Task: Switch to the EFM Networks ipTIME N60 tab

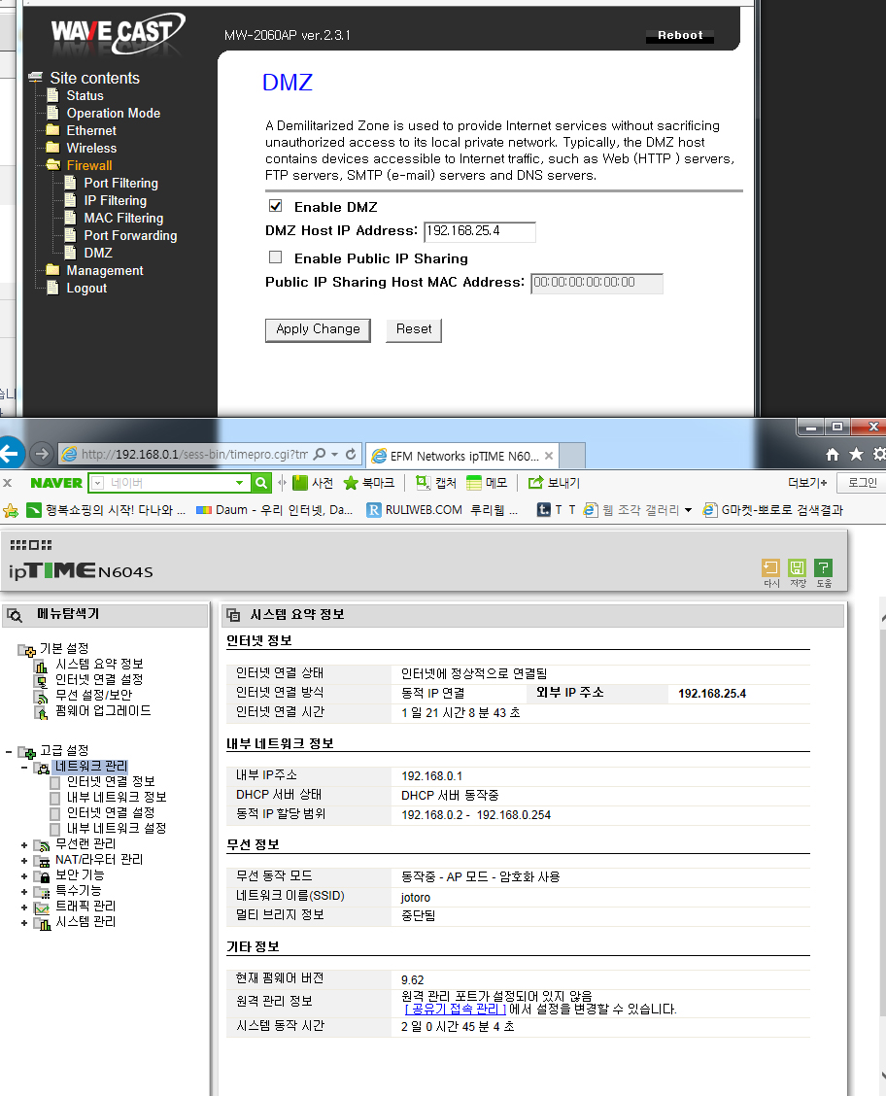Action: [462, 456]
